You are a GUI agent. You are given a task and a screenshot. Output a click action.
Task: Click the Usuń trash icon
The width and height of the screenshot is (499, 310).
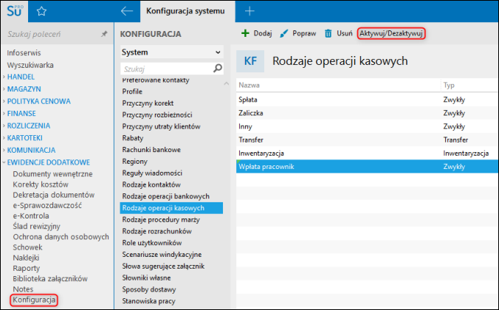coord(328,33)
